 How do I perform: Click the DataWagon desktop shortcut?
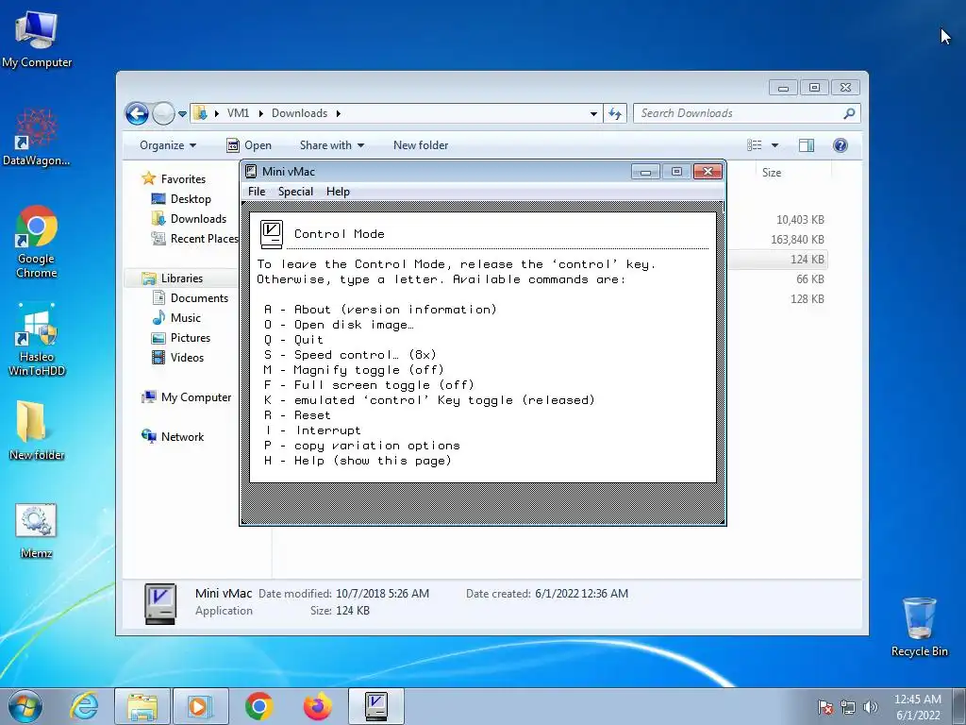click(x=37, y=136)
